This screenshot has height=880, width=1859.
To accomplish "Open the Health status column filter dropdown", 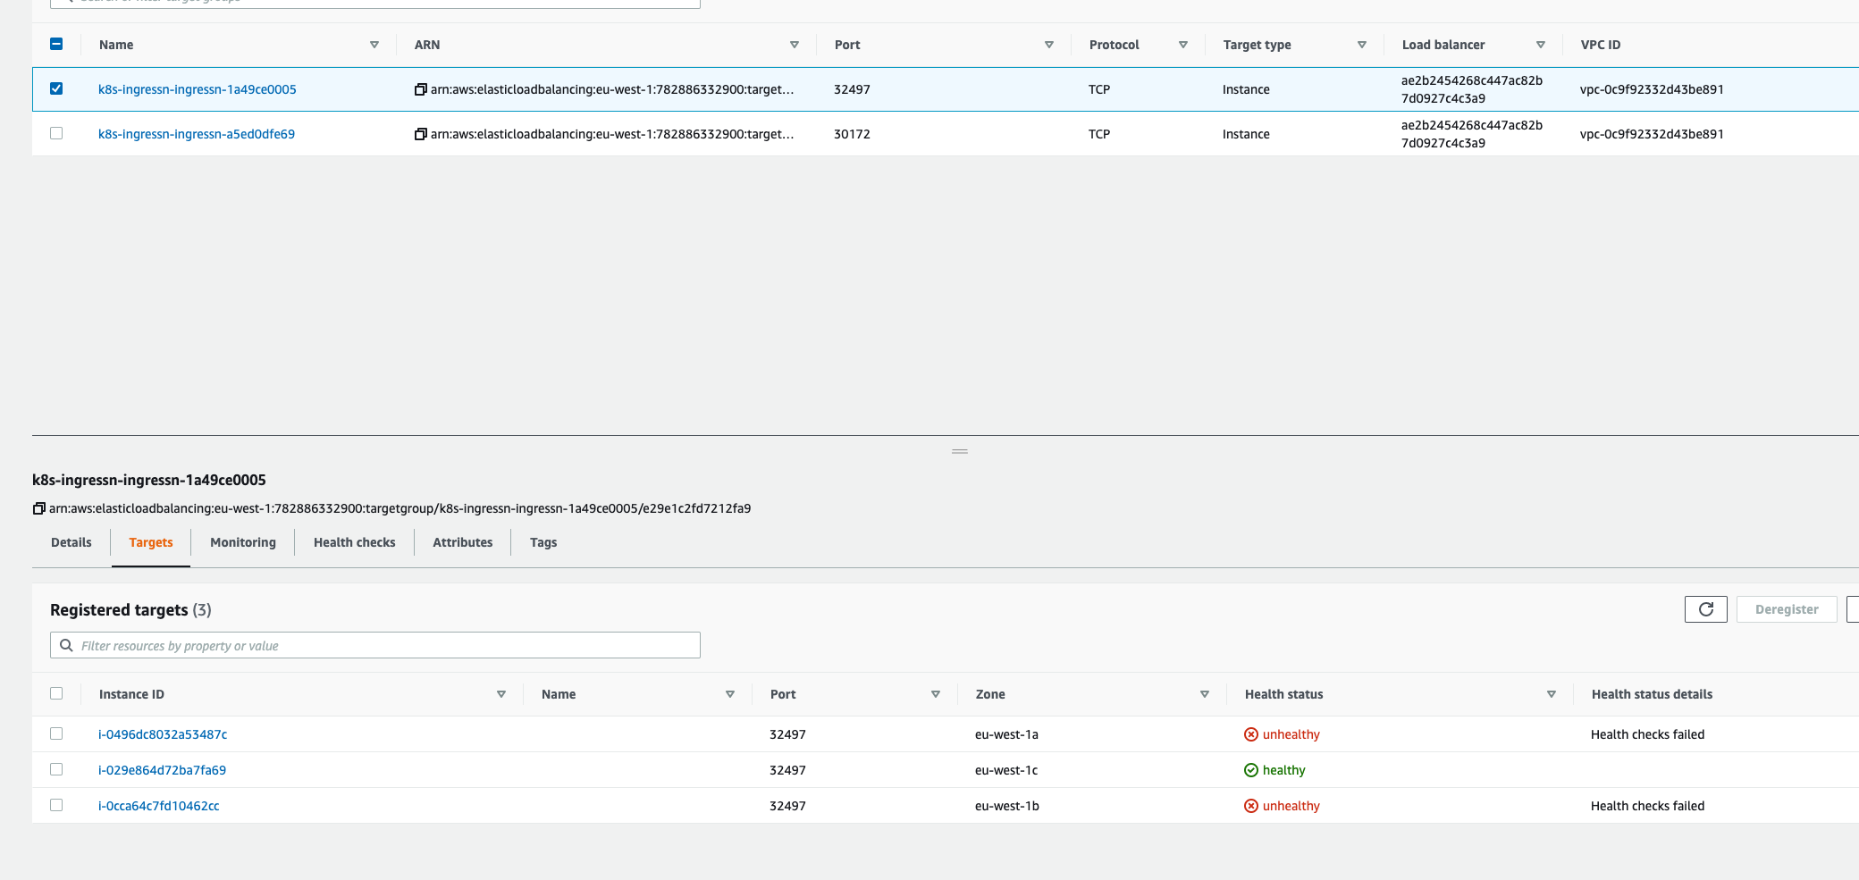I will tap(1552, 693).
